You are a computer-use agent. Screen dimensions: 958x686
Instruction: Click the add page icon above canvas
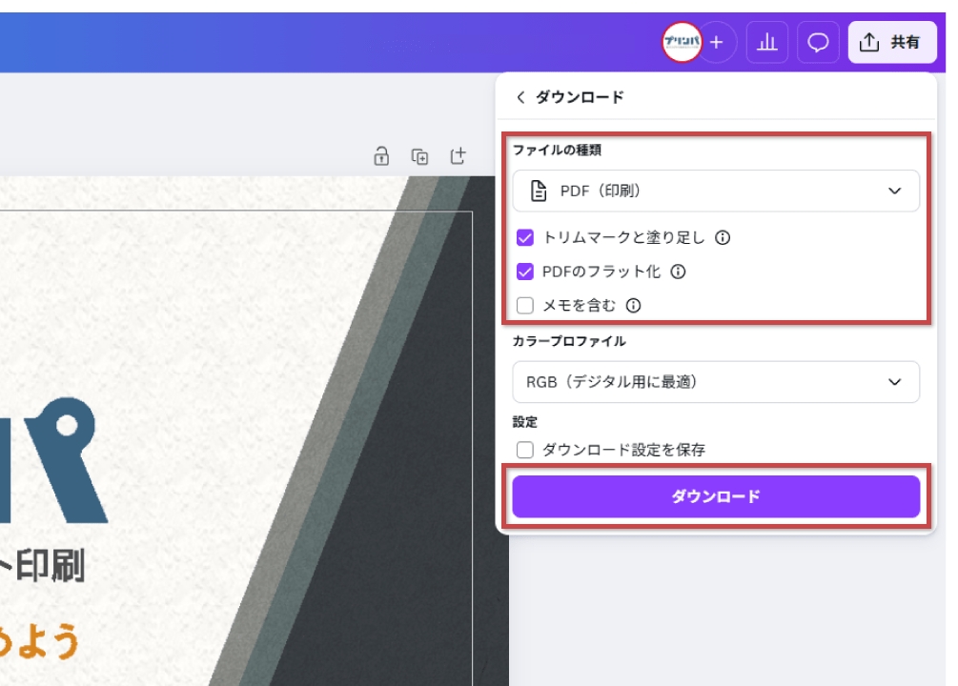pos(459,156)
